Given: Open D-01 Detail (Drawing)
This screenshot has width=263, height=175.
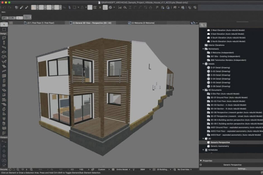Looking at the screenshot, I should click(220, 68).
